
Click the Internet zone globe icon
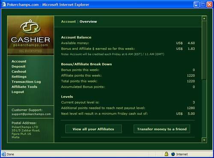[173, 154]
